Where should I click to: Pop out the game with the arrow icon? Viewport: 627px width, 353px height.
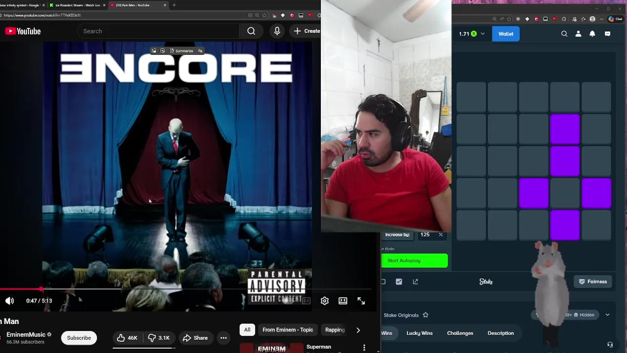[x=415, y=281]
